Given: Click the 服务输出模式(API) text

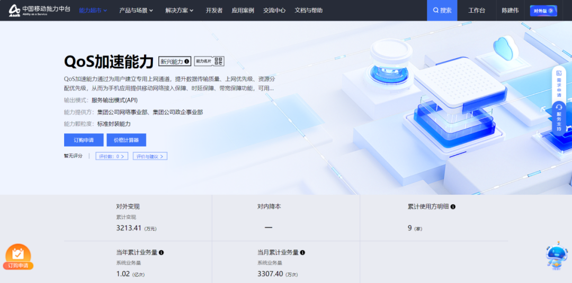Looking at the screenshot, I should (x=114, y=100).
